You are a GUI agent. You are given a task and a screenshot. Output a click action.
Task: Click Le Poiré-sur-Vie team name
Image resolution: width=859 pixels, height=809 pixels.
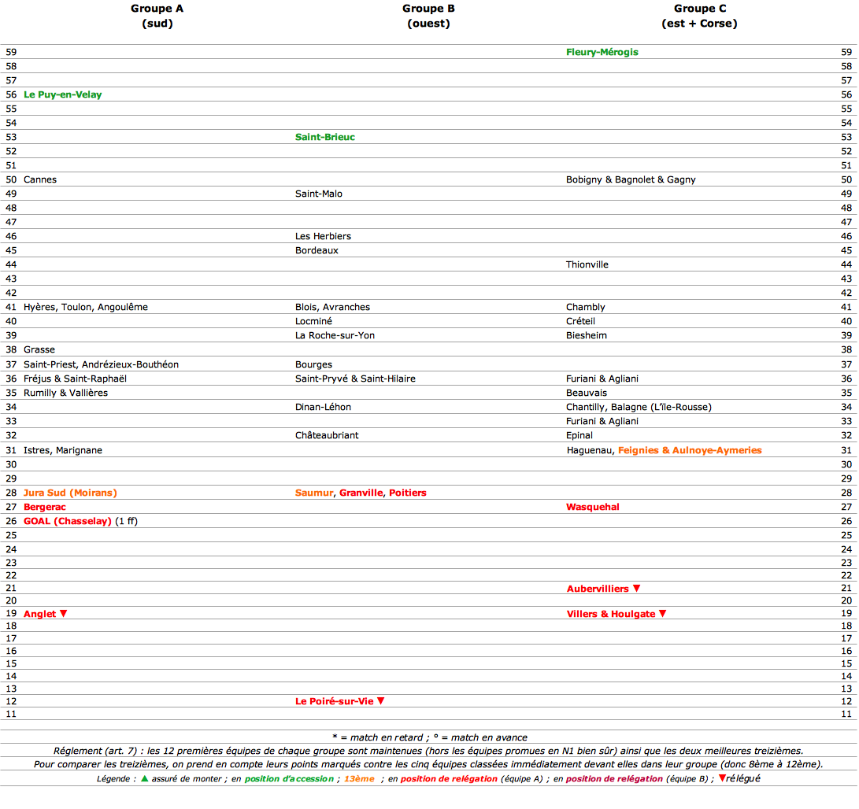[x=334, y=702]
